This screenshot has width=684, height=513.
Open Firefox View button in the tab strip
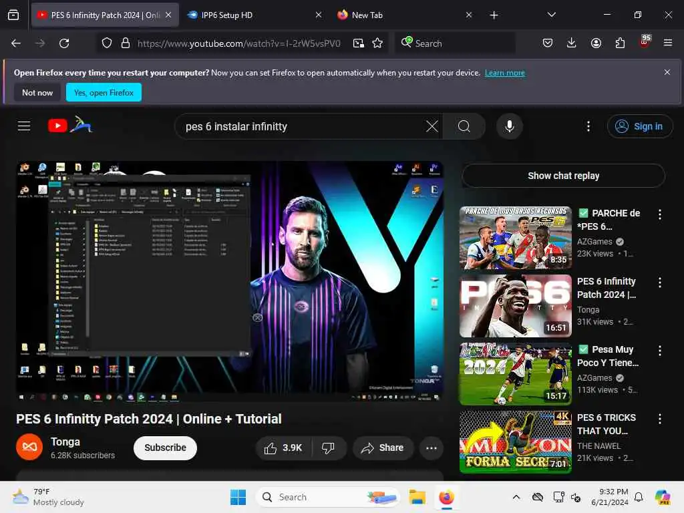[x=13, y=15]
